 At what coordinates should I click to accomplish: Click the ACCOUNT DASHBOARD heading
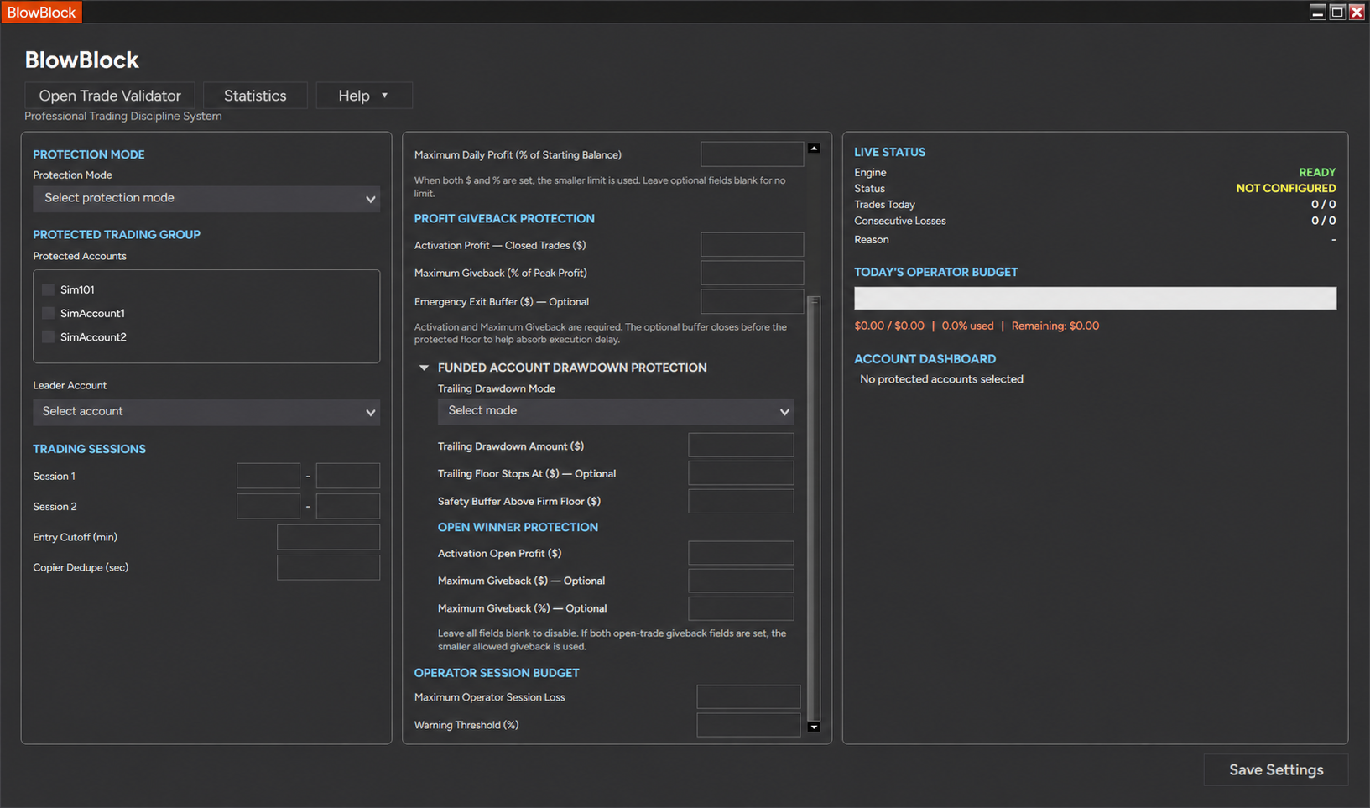[x=925, y=359]
